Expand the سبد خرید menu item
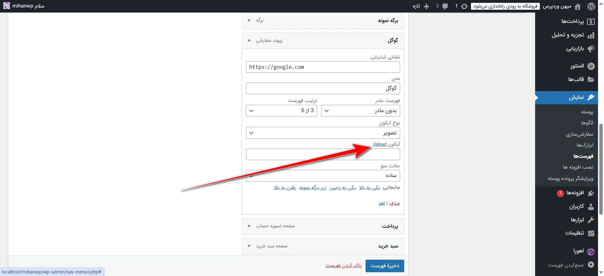 (249, 246)
